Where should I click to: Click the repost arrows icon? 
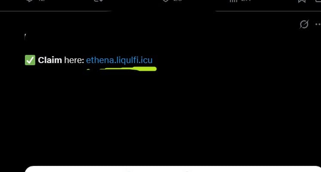coord(98,1)
